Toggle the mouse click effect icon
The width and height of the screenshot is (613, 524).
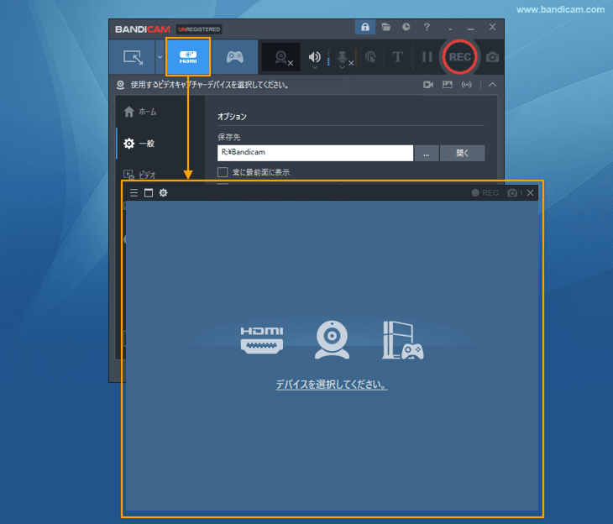370,57
